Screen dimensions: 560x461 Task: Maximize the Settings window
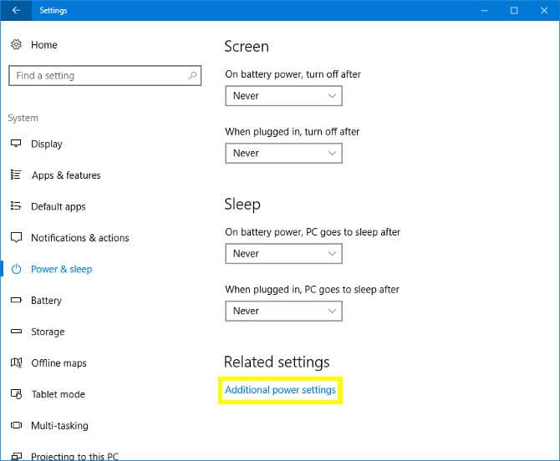[514, 10]
